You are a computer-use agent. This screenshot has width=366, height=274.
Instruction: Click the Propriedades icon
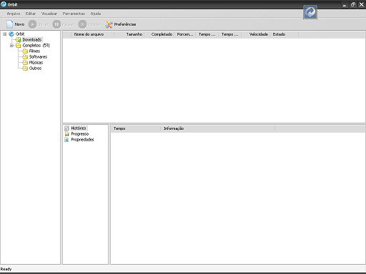tap(66, 140)
